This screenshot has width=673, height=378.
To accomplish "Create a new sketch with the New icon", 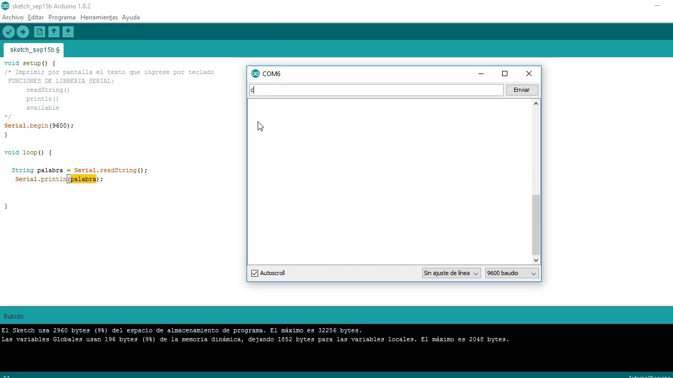I will (x=39, y=32).
